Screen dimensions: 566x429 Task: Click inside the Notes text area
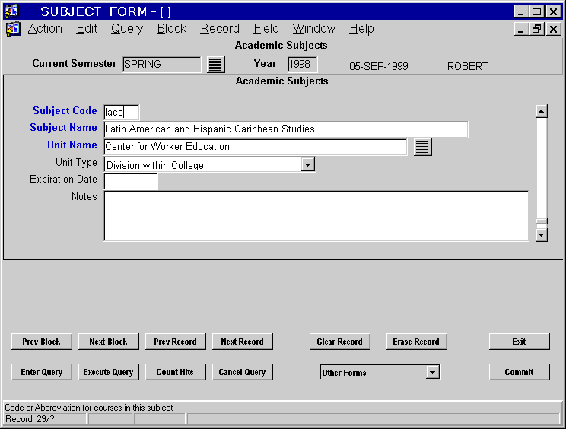click(x=316, y=216)
